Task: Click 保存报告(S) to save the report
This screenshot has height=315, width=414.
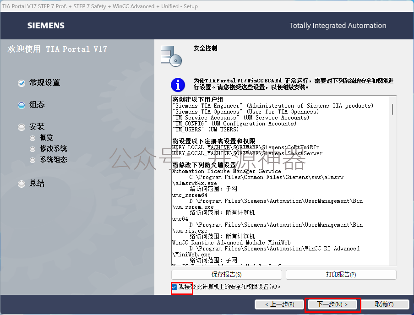Action: click(227, 275)
